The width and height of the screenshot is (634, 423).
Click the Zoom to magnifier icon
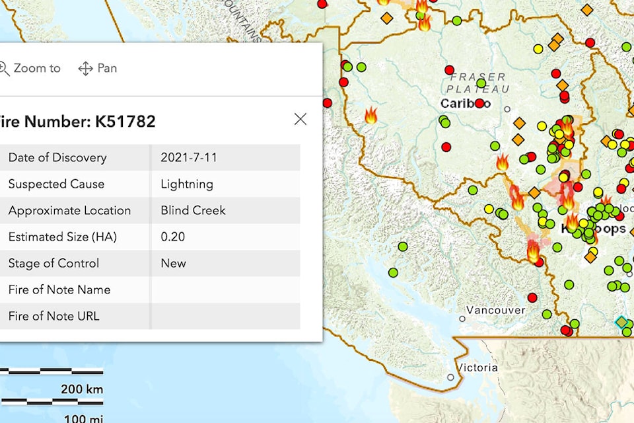tap(3, 68)
